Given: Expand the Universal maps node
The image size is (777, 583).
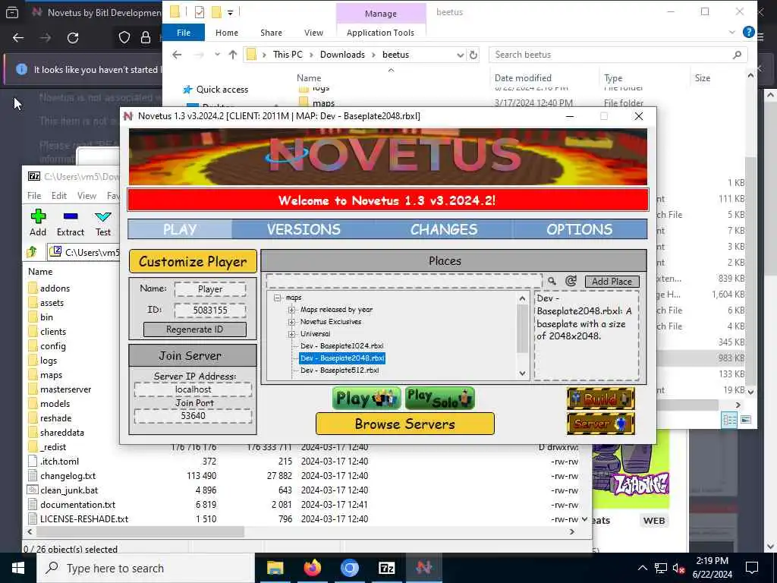Looking at the screenshot, I should 291,334.
